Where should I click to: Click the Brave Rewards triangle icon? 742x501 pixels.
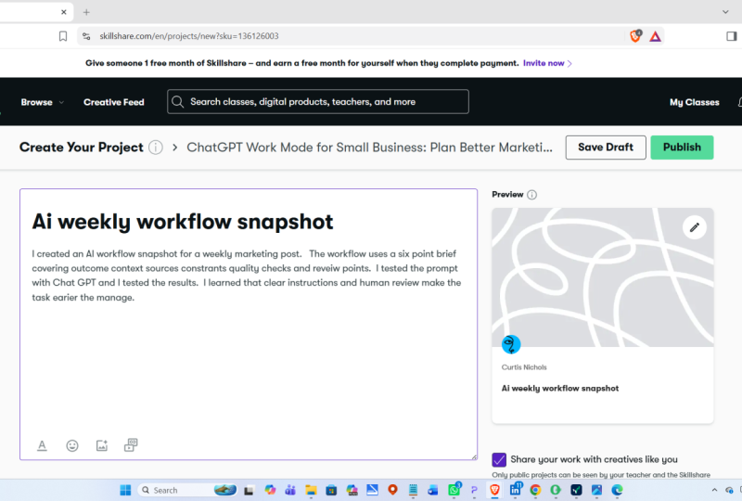coord(655,36)
